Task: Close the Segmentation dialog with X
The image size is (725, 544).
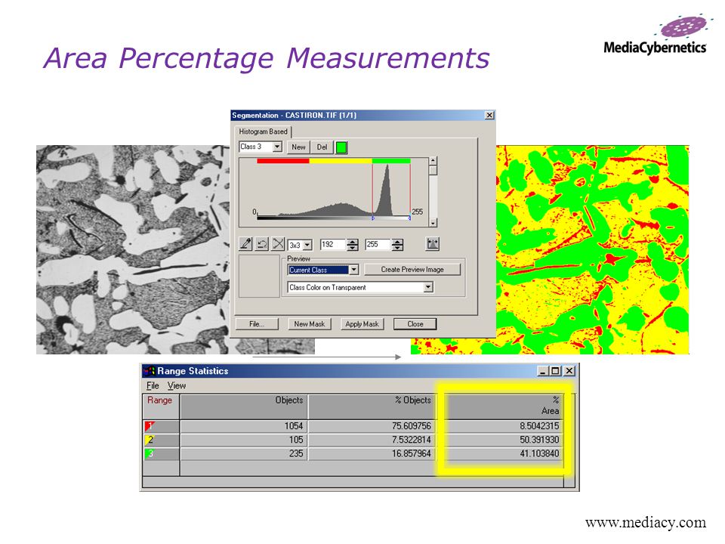Action: 489,115
